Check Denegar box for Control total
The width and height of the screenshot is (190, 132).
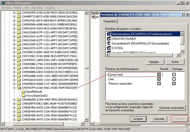[174, 75]
